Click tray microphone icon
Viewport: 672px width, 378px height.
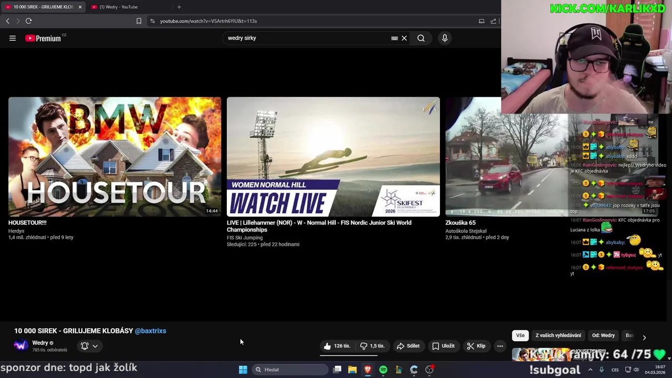point(602,370)
